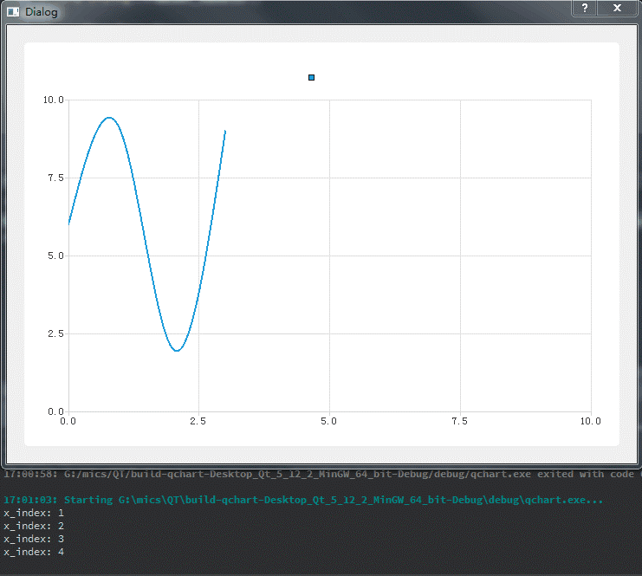
Task: Click the 10.0 label on the x-axis
Action: (590, 421)
